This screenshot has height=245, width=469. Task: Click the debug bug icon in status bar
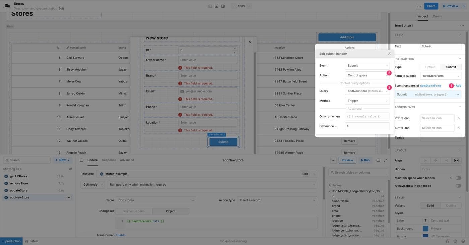point(448,241)
